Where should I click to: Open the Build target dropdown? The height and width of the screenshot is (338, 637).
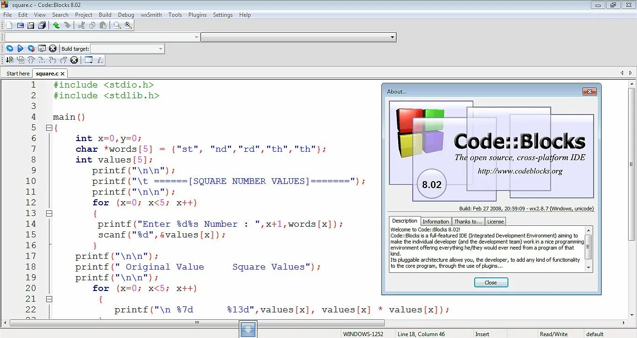[x=127, y=48]
